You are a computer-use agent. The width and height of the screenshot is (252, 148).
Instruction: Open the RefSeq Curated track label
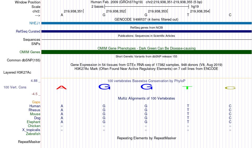(x=28, y=31)
